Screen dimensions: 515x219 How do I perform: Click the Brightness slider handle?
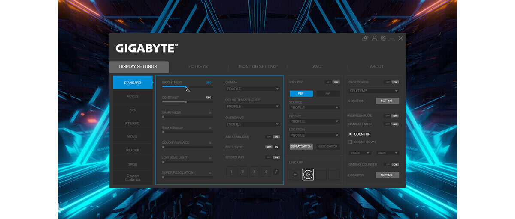tap(186, 86)
